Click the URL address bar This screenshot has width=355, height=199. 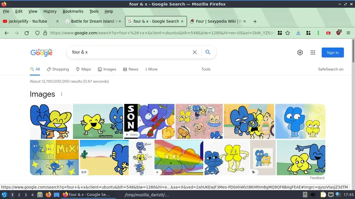pyautogui.click(x=162, y=33)
